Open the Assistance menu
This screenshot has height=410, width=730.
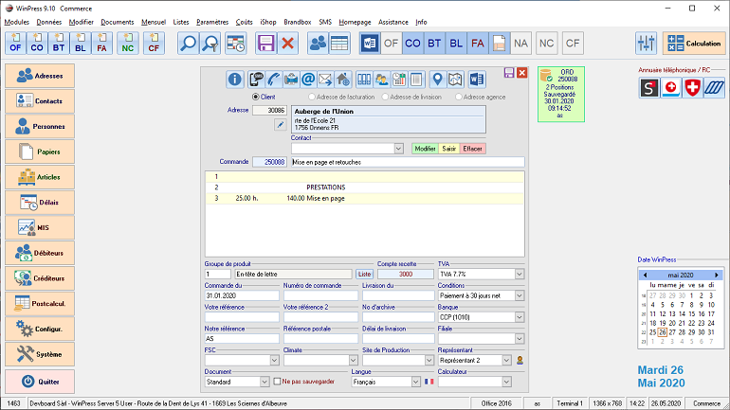(392, 22)
